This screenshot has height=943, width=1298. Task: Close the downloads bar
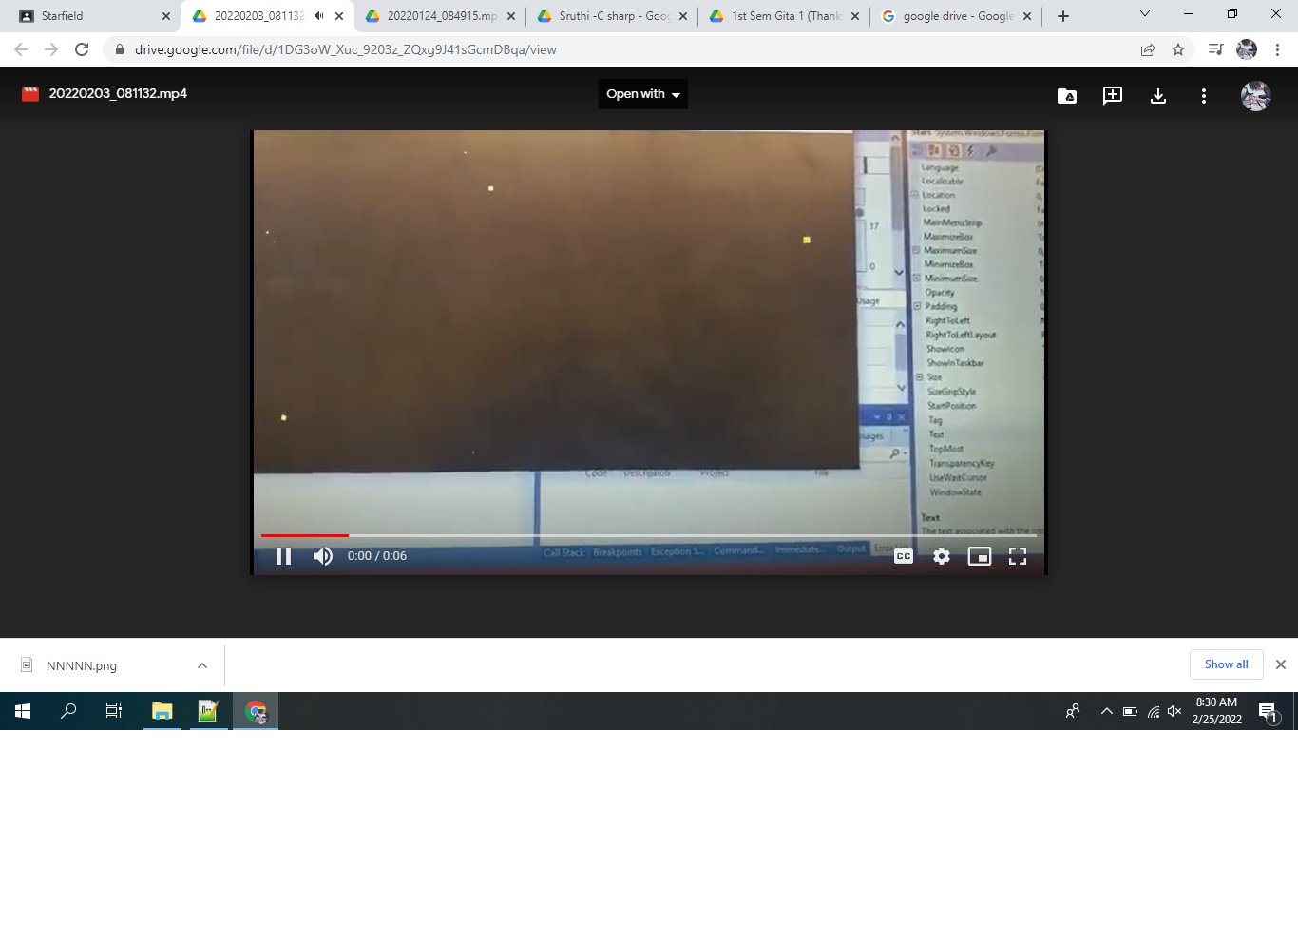[1281, 664]
